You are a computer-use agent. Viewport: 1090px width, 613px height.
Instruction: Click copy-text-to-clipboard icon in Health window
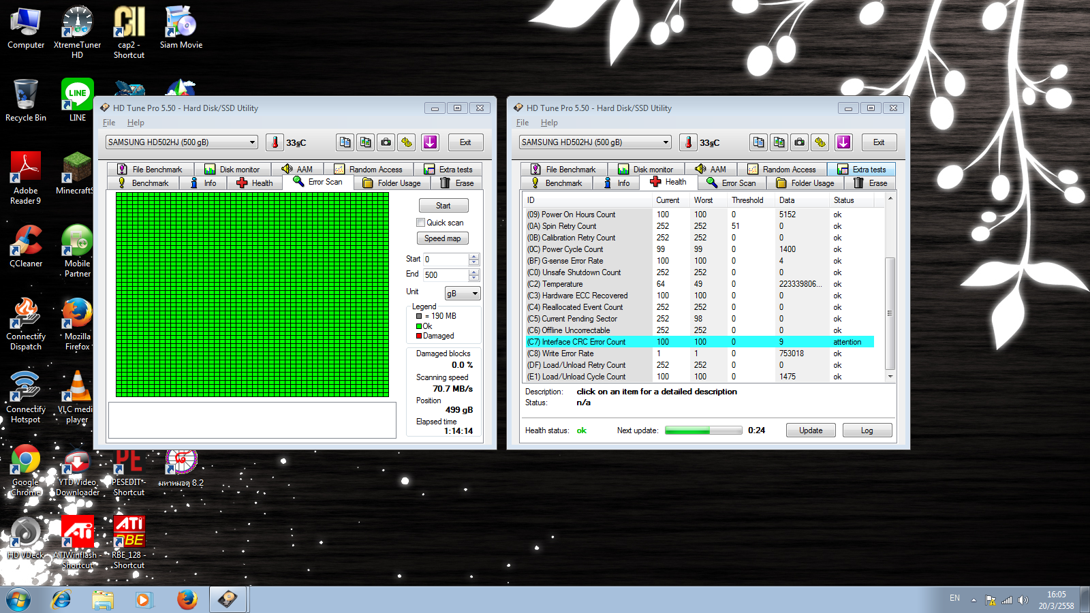tap(759, 142)
